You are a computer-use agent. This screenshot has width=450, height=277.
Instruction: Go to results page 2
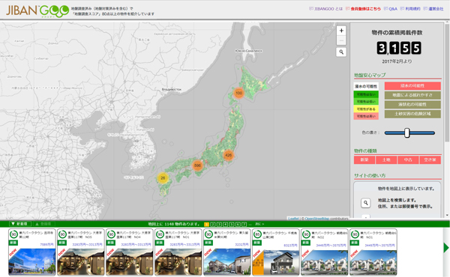point(213,225)
